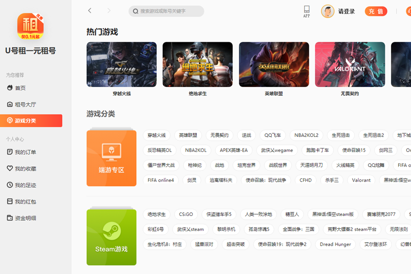Click the forward navigation arrow

[x=108, y=11]
